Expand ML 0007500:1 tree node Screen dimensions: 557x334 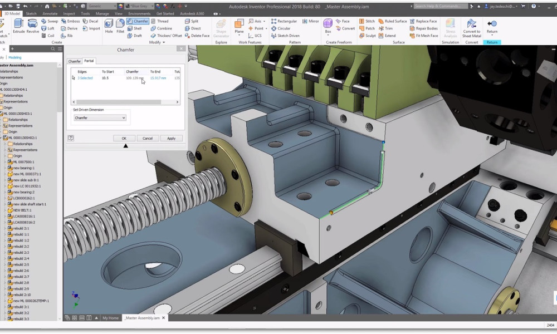coord(4,162)
